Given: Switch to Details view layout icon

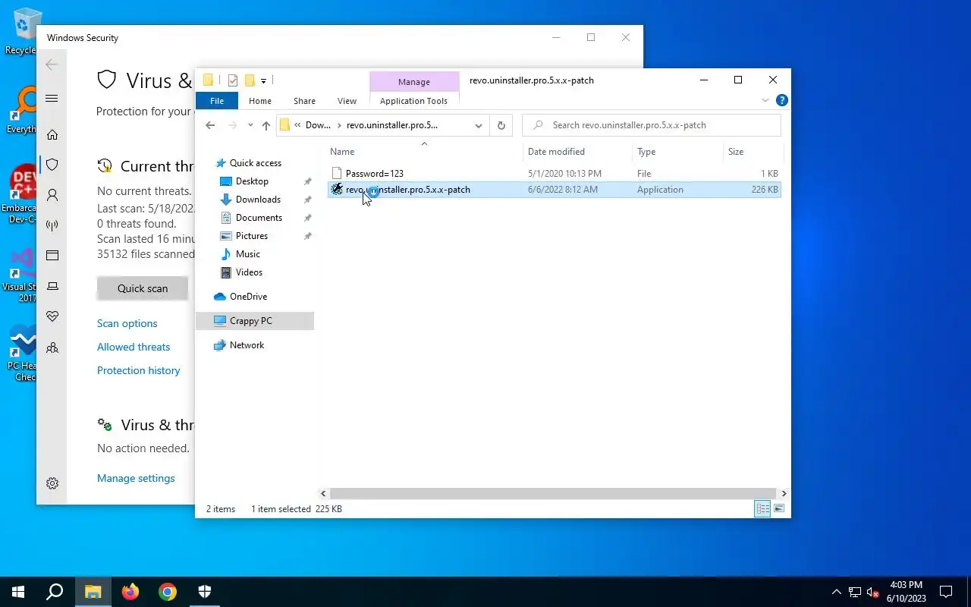Looking at the screenshot, I should (x=762, y=509).
